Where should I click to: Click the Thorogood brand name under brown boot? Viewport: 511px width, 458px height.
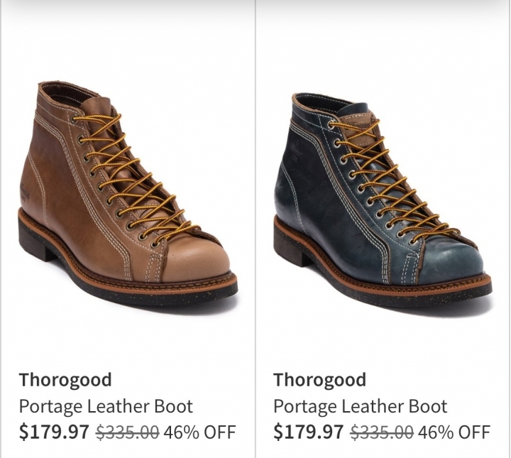(x=65, y=380)
